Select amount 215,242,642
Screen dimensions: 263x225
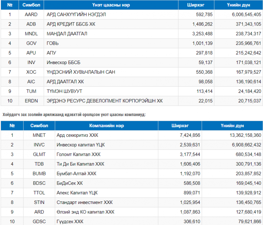(248, 53)
